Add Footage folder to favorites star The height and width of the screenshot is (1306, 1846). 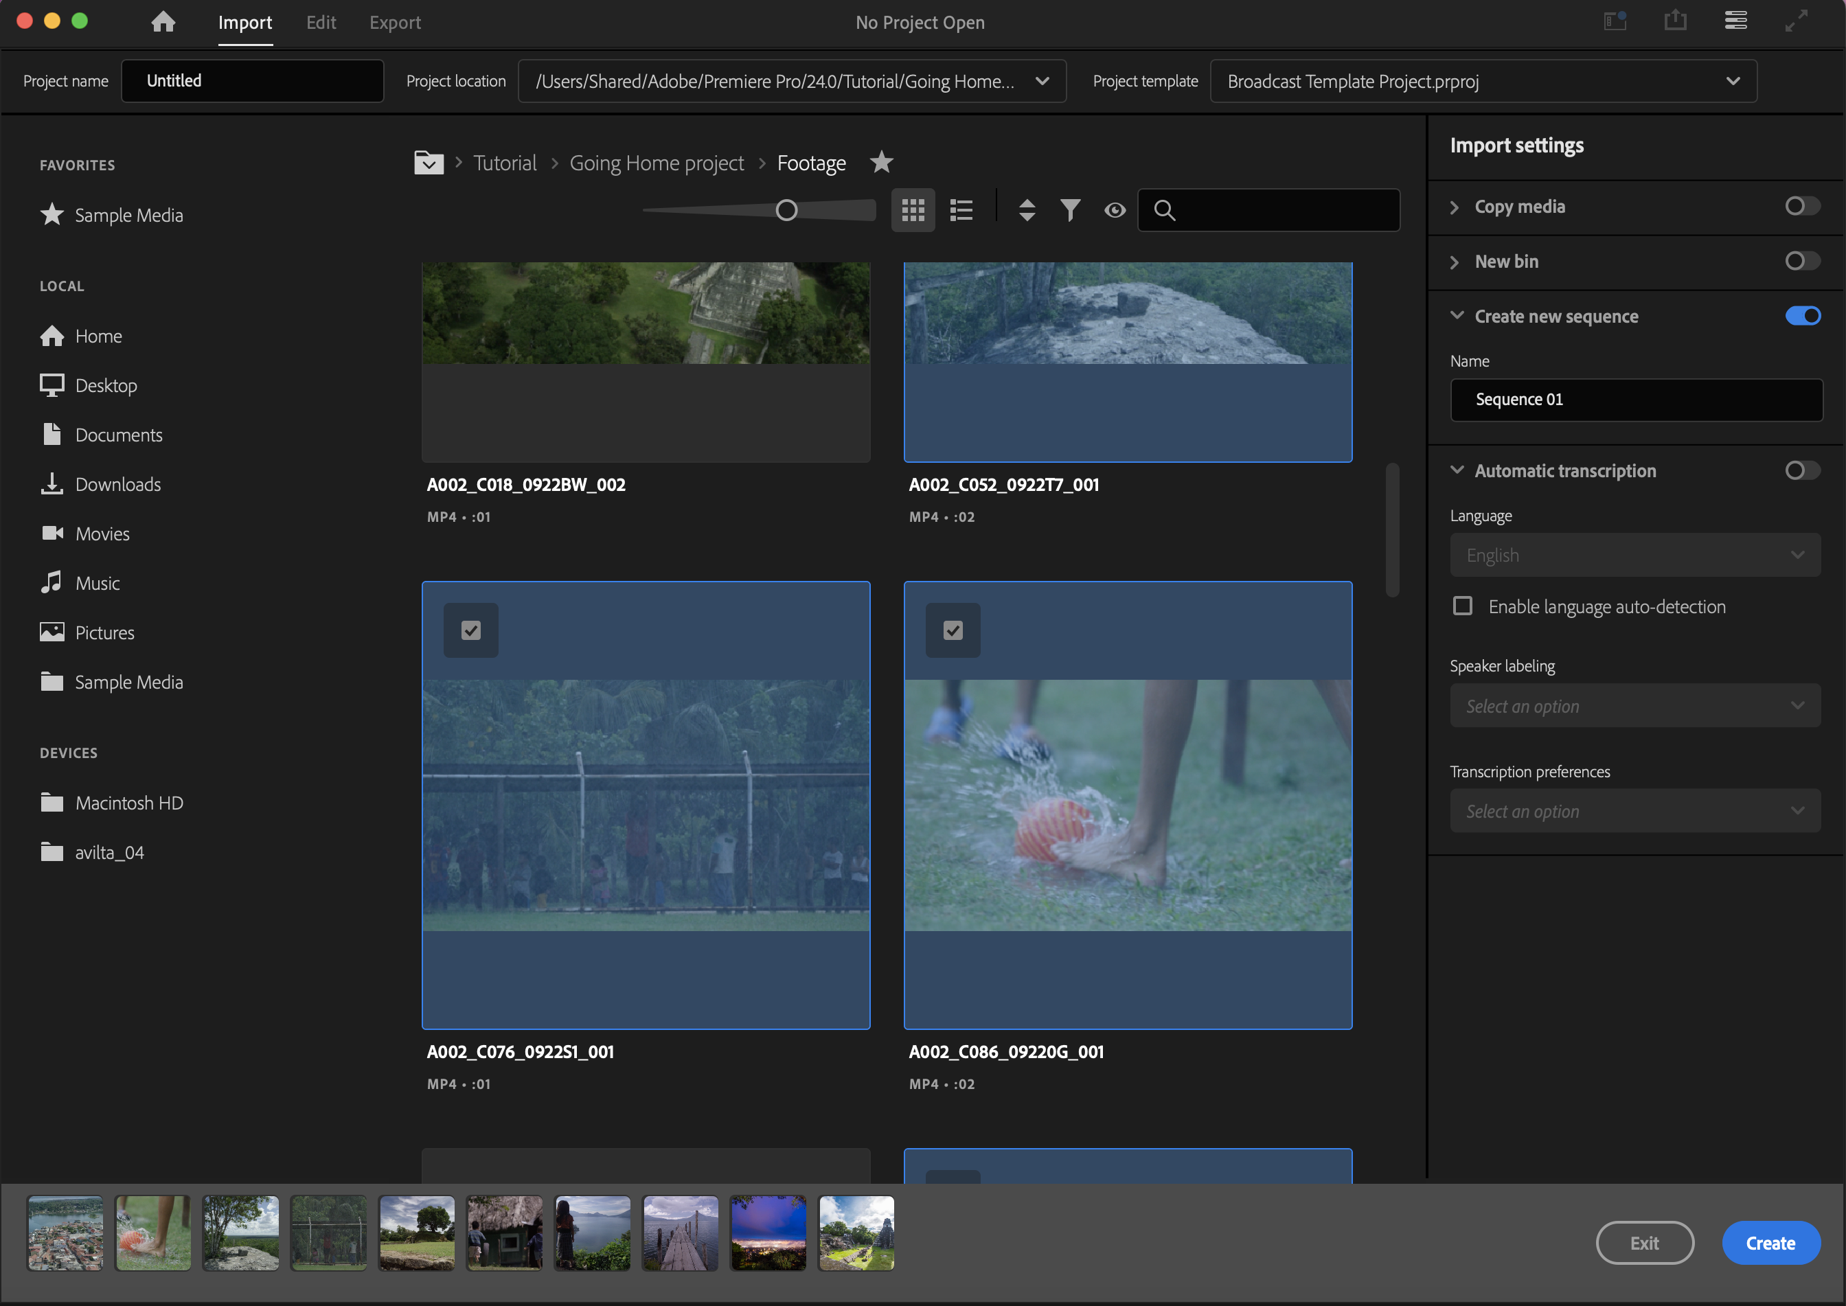[x=882, y=163]
